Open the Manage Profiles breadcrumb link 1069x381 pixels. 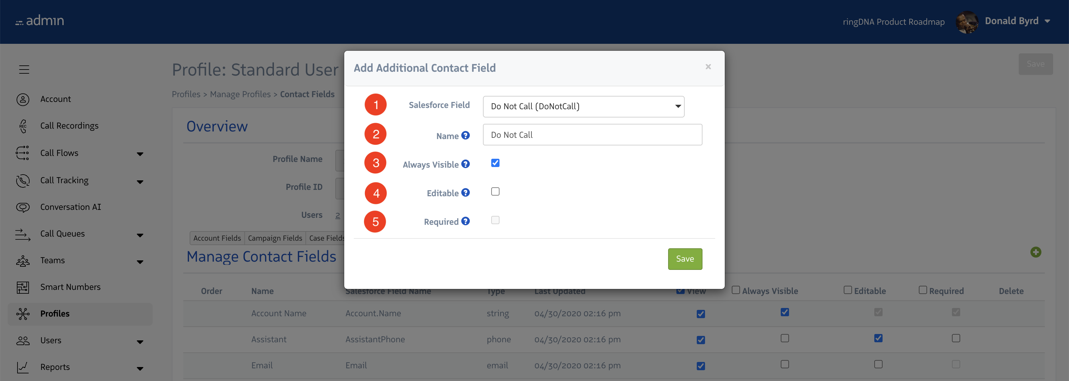pyautogui.click(x=240, y=94)
